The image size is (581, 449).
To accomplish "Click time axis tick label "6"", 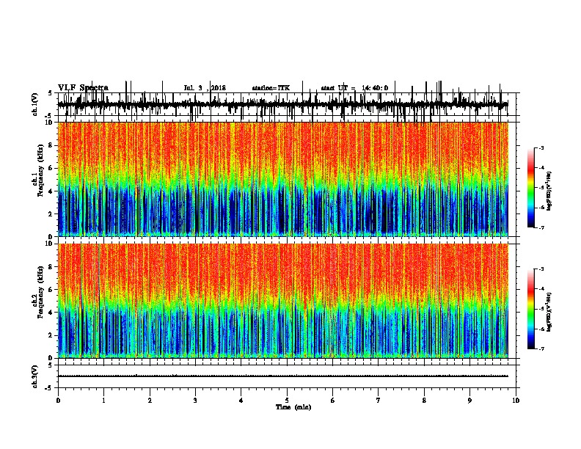I will [333, 401].
